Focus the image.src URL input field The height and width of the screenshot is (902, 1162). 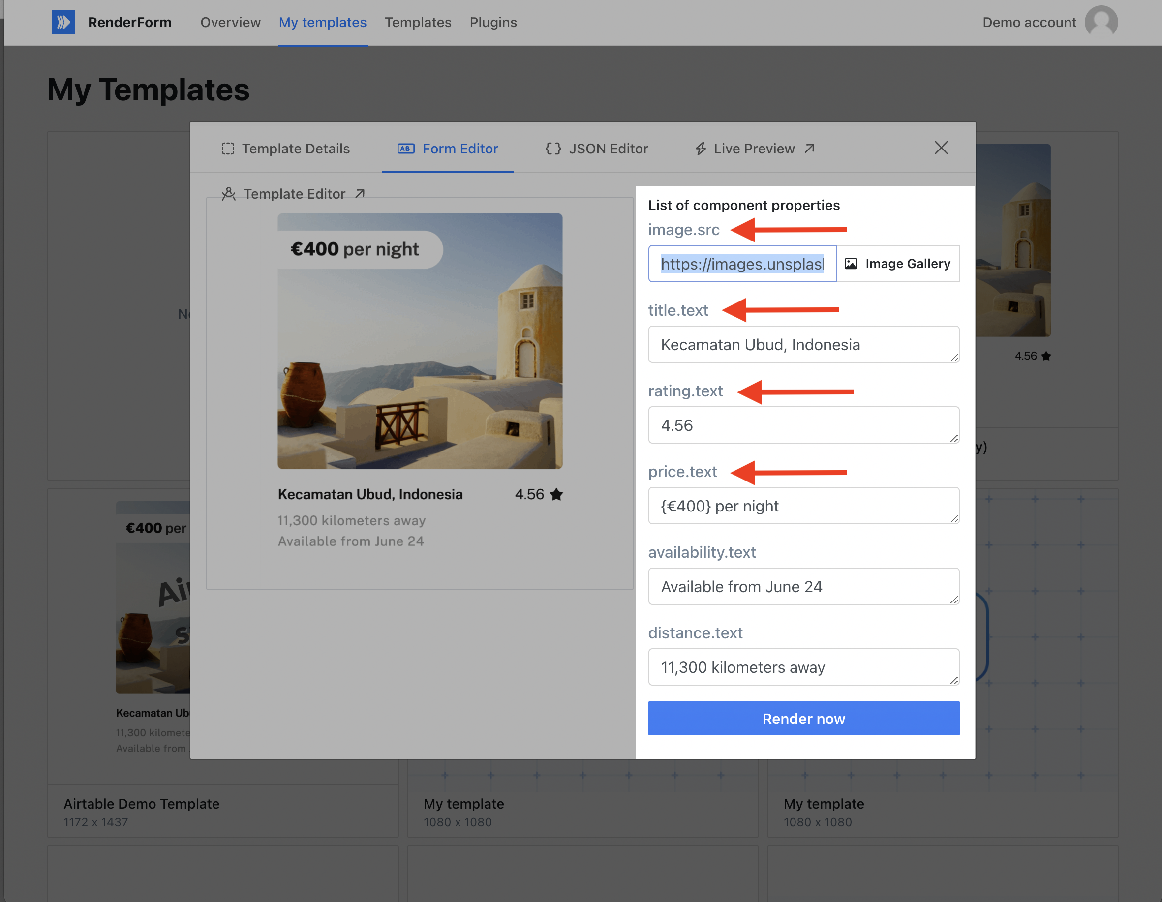click(742, 264)
